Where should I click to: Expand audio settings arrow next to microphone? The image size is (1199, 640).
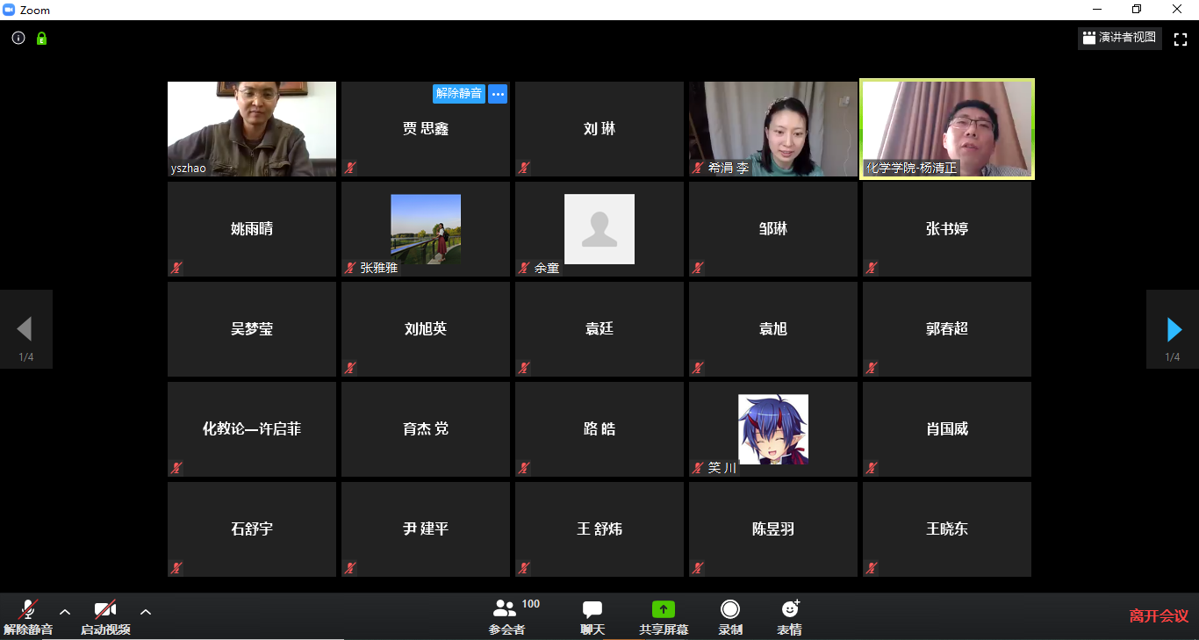[x=64, y=612]
